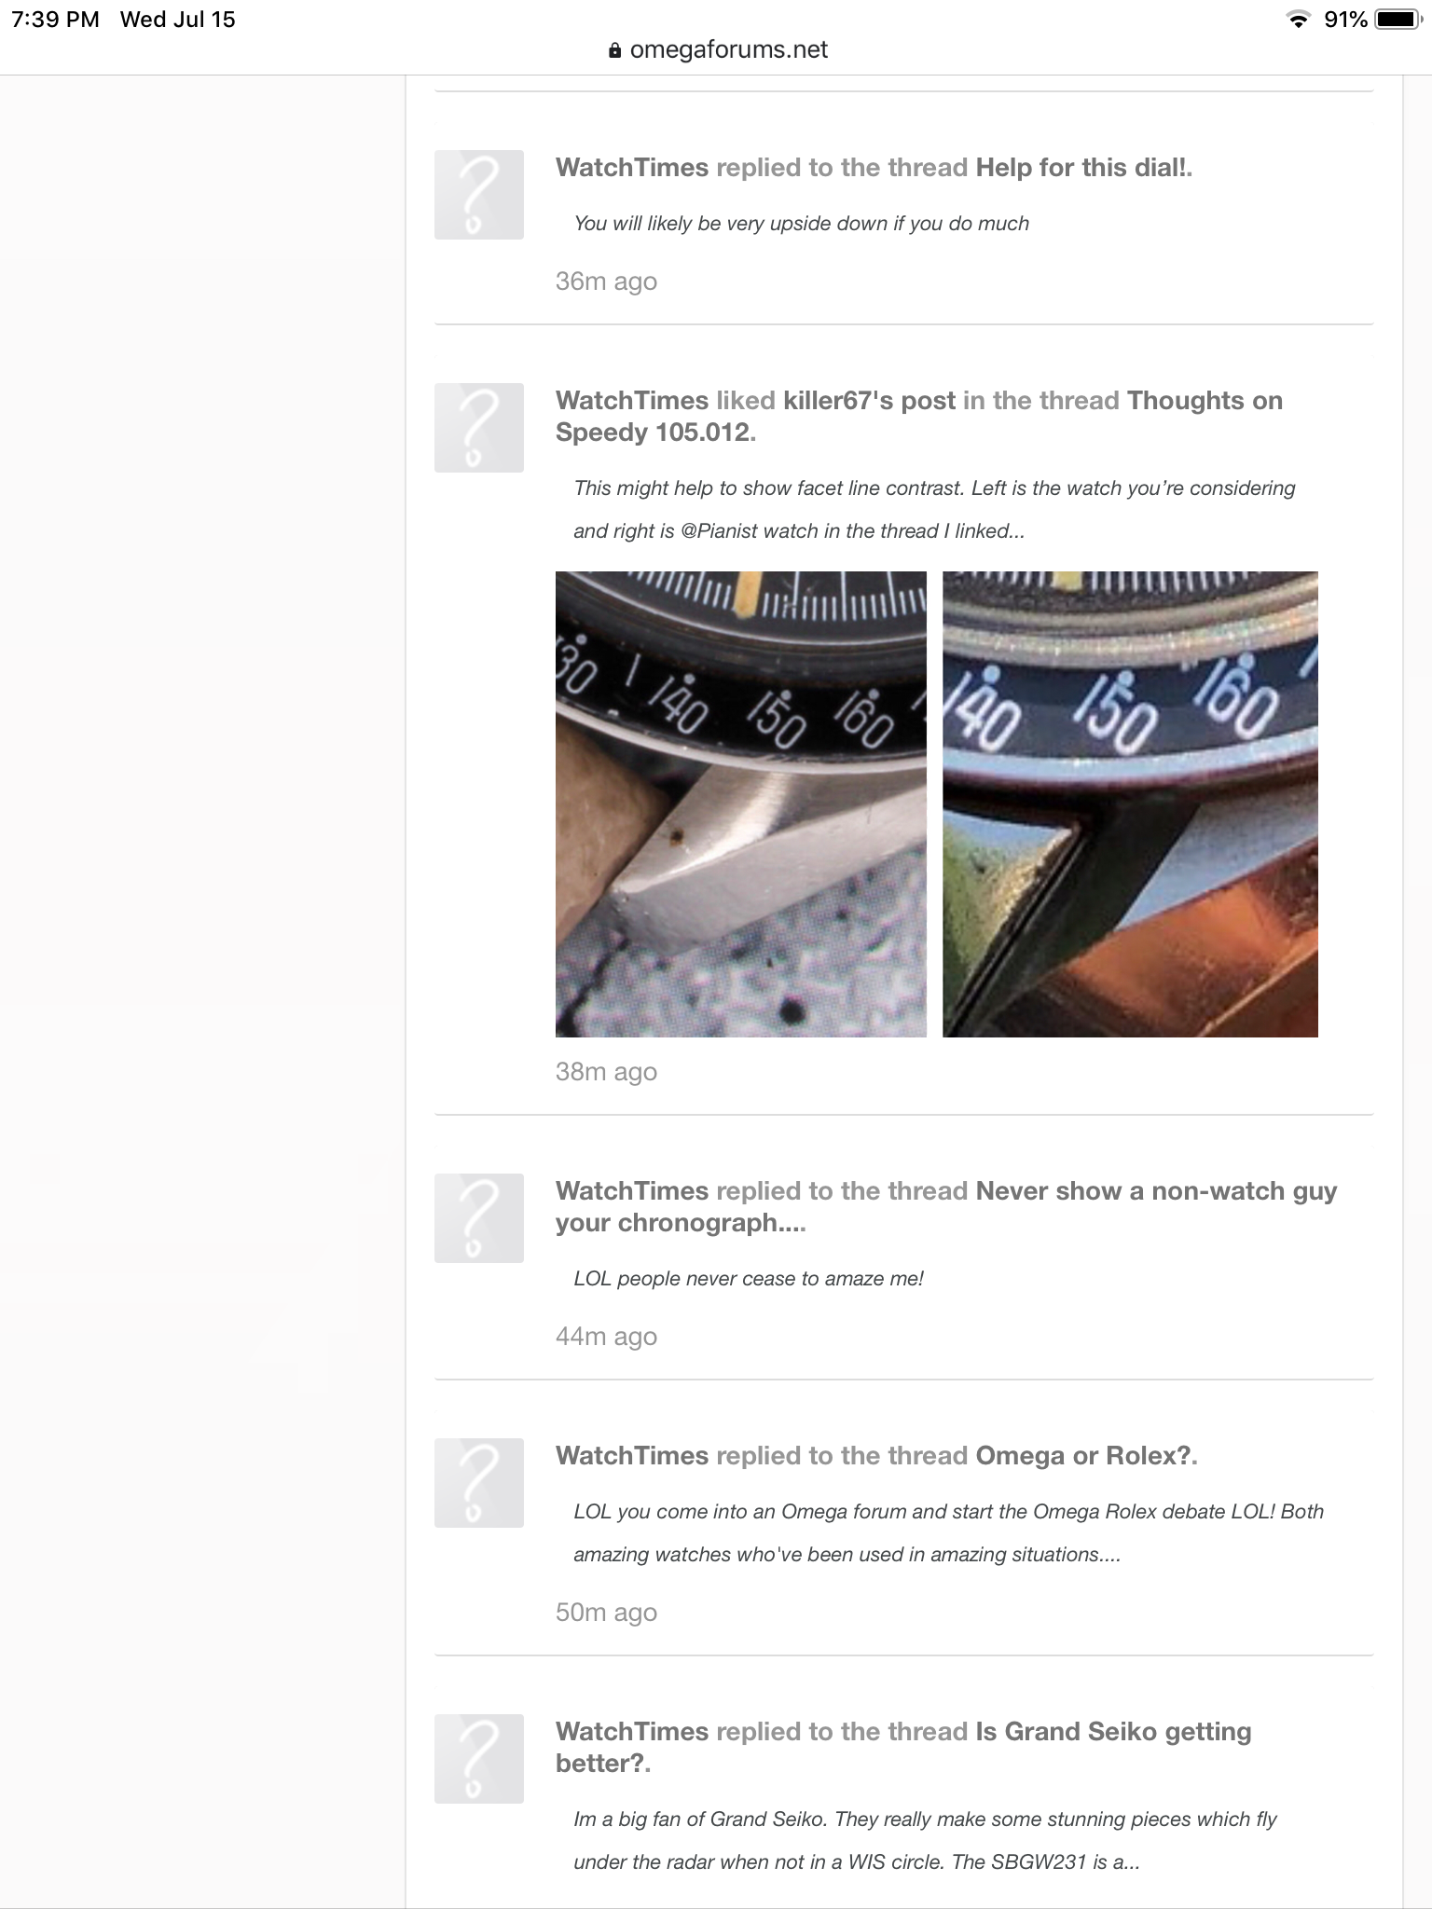Viewport: 1432px width, 1909px height.
Task: Open WatchTimes name in Grand Seiko entry
Action: pyautogui.click(x=632, y=1732)
